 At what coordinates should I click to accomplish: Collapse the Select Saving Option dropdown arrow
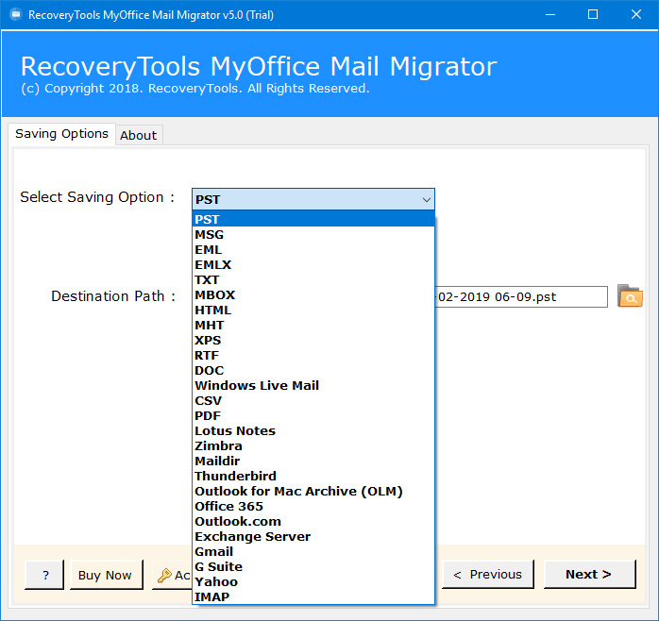tap(426, 199)
